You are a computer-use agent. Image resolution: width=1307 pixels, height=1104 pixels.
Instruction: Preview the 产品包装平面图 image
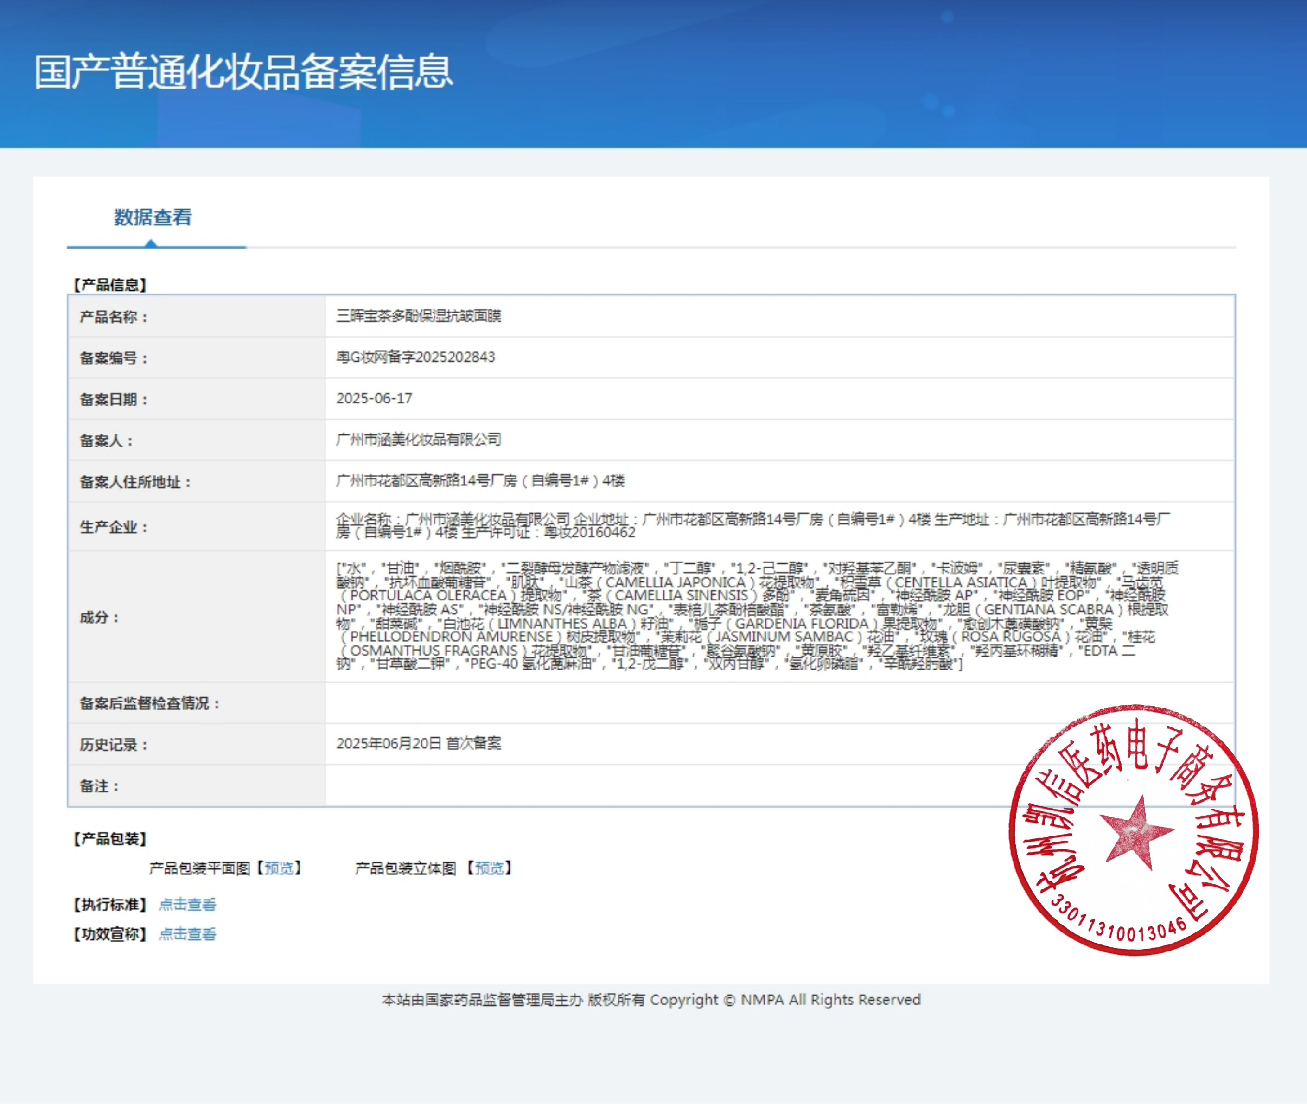point(279,868)
